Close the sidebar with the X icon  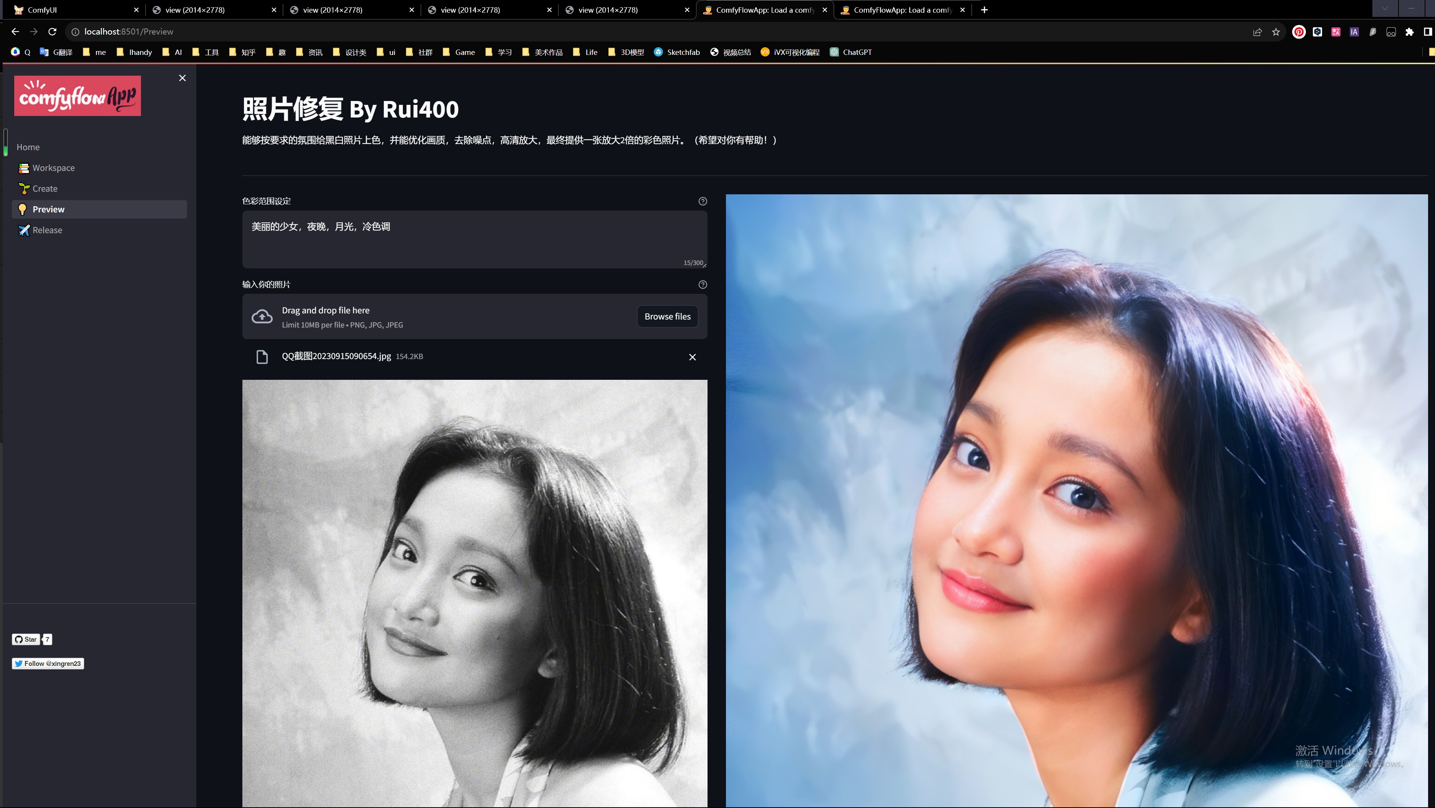tap(182, 78)
